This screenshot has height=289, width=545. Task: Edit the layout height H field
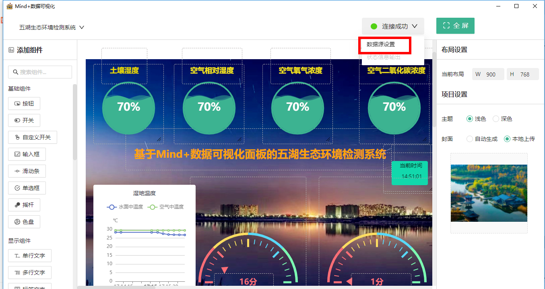point(522,74)
